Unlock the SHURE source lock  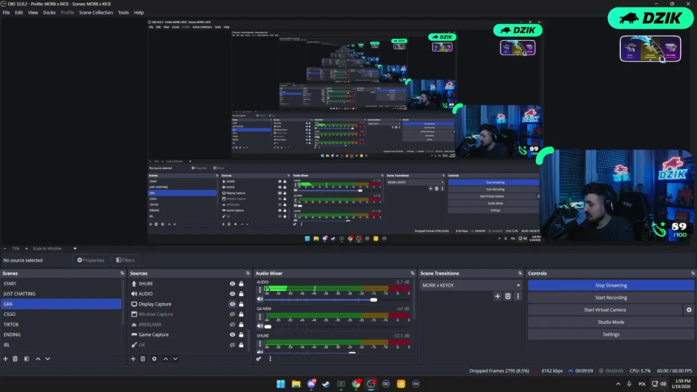coord(241,284)
